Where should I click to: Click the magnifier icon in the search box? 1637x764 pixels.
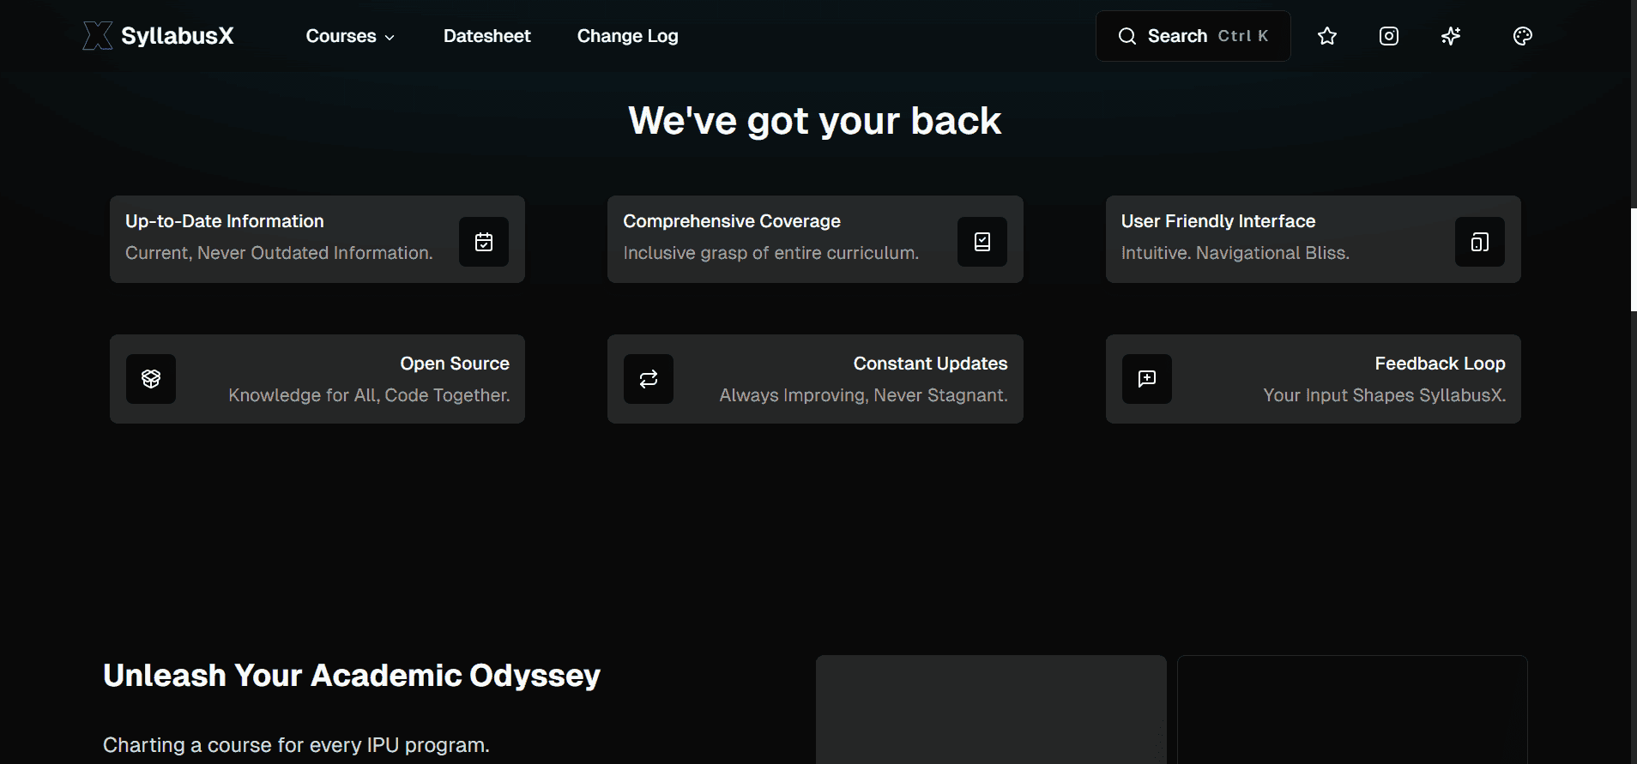pos(1127,36)
